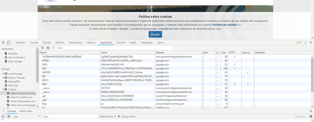Select the APISID cookie row

click(175, 60)
